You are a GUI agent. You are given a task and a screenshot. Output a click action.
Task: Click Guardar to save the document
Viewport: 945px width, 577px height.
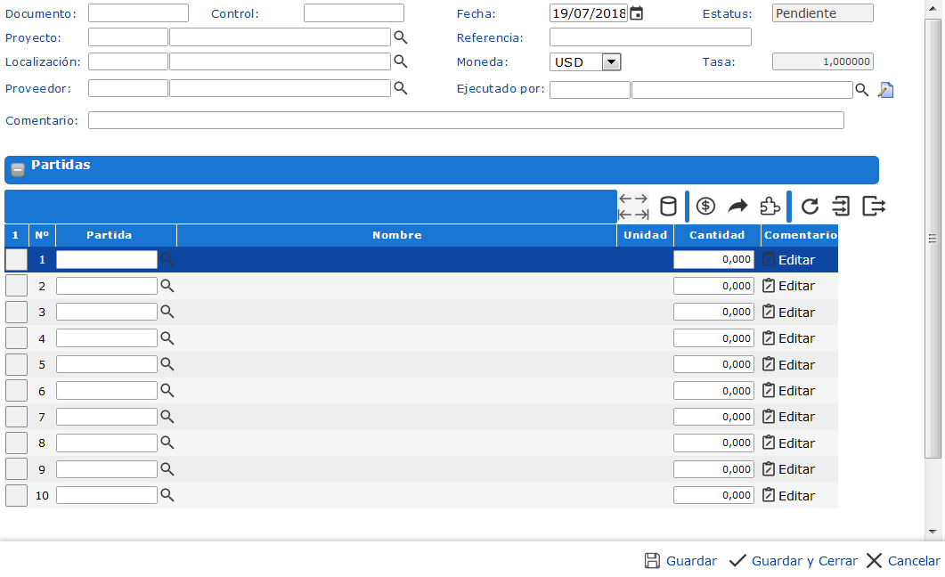click(681, 561)
